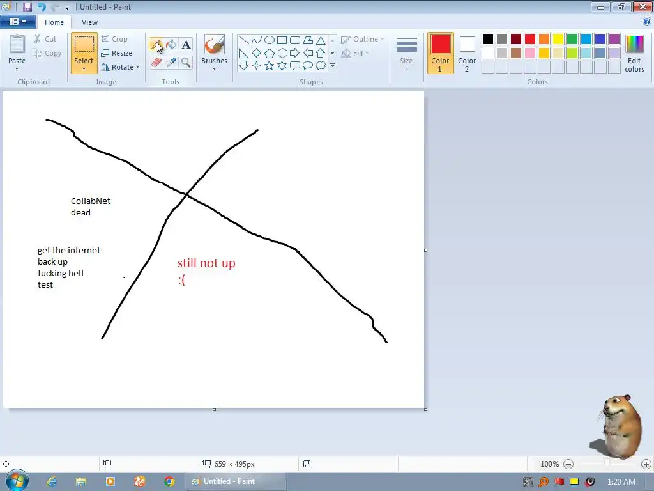
Task: Open the Customize Quick Access Toolbar arrow
Action: point(67,7)
